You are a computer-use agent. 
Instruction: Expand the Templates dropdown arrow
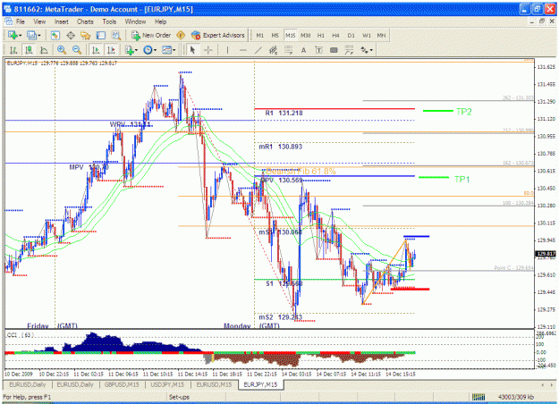tap(174, 51)
